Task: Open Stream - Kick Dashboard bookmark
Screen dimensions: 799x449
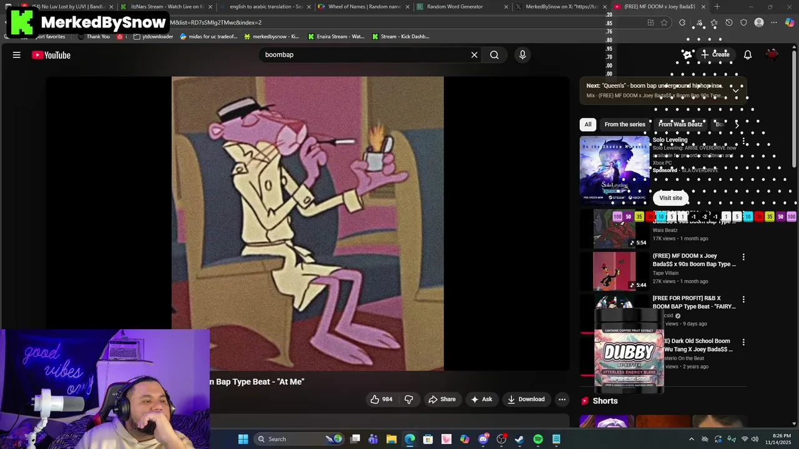Action: coord(400,36)
